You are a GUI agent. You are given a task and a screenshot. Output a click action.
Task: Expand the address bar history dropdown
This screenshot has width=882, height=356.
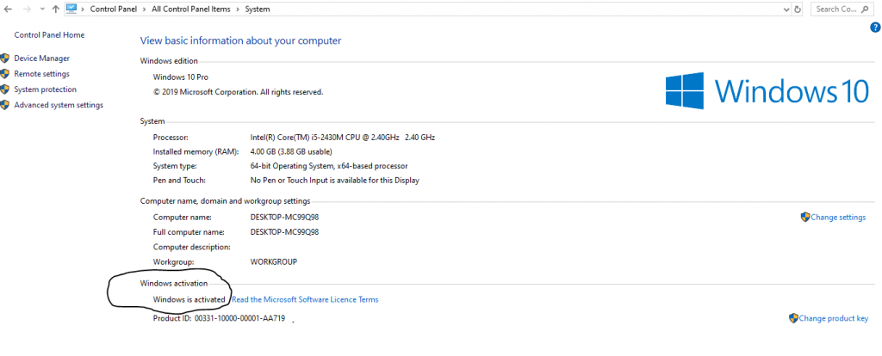pos(786,9)
